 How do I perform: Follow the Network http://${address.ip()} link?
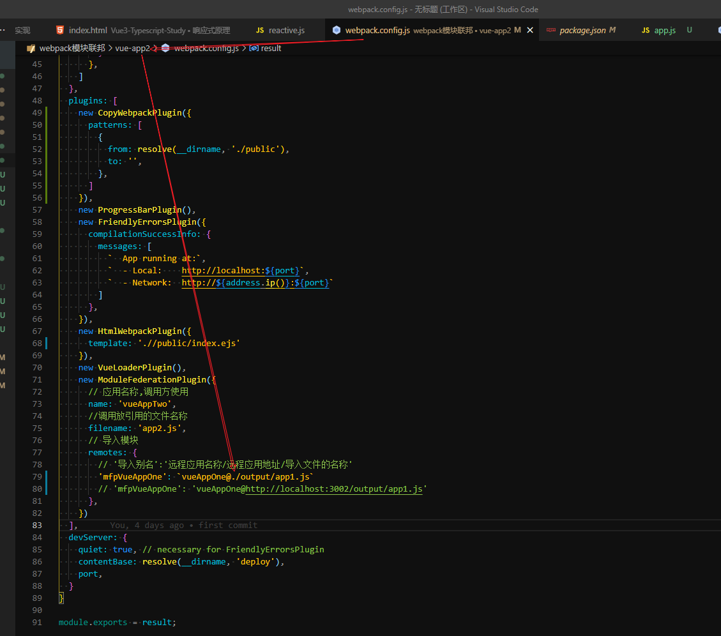coord(255,283)
